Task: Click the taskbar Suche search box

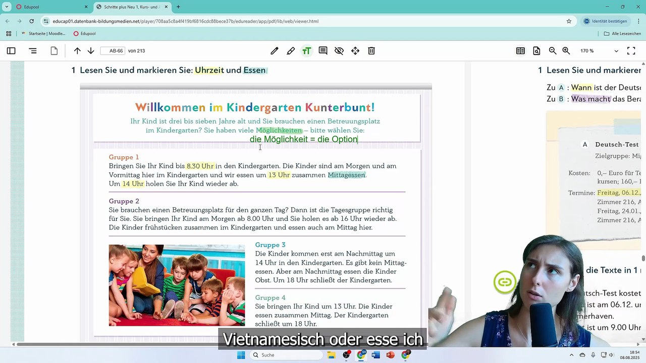Action: [287, 355]
